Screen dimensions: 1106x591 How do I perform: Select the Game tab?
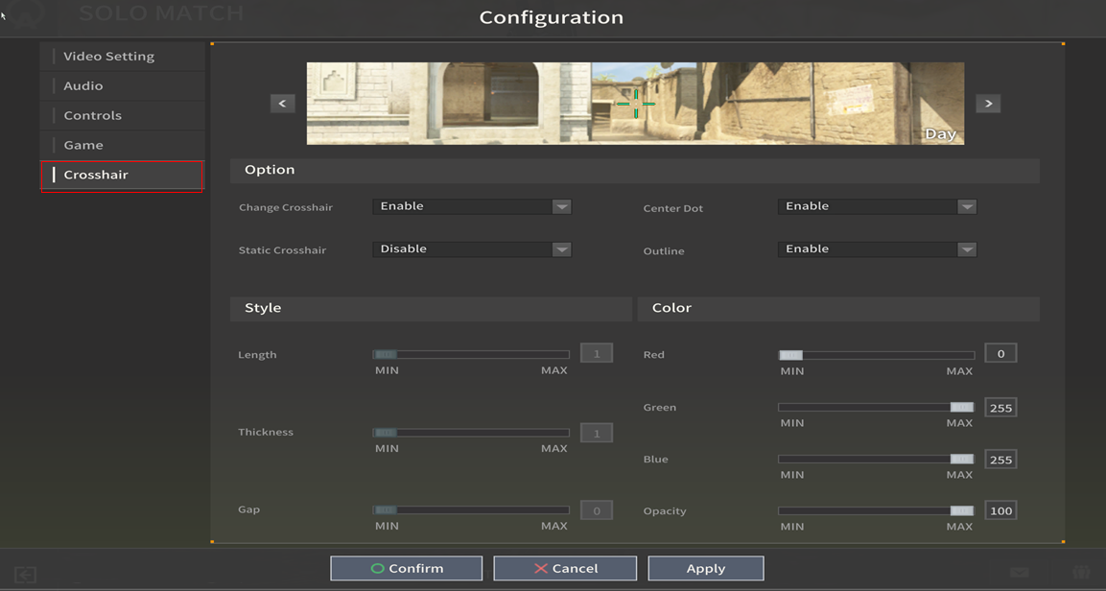(83, 146)
